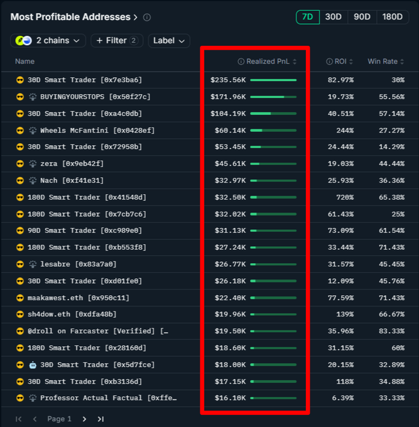Open sh4dow.eth [0xdfa48b] address

click(72, 314)
